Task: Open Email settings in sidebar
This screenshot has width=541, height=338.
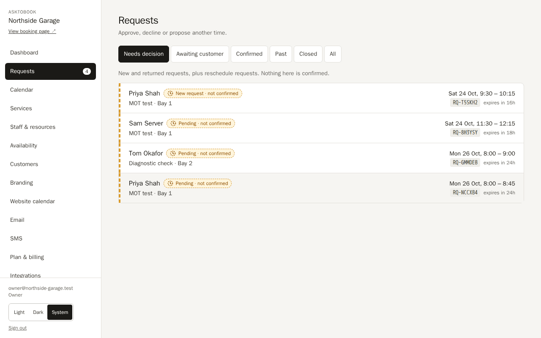Action: point(50,220)
